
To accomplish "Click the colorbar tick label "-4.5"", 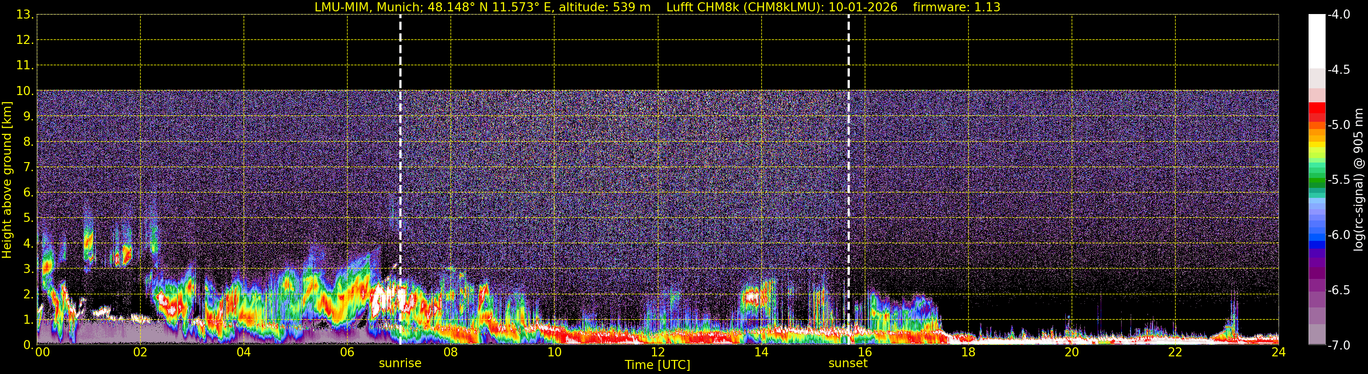I will [1339, 70].
